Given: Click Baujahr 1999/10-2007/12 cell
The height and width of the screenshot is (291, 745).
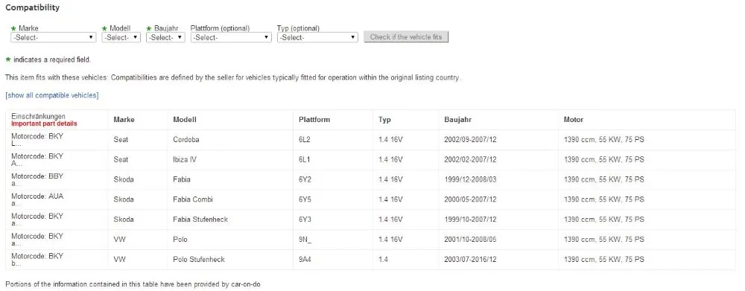Looking at the screenshot, I should 470,220.
